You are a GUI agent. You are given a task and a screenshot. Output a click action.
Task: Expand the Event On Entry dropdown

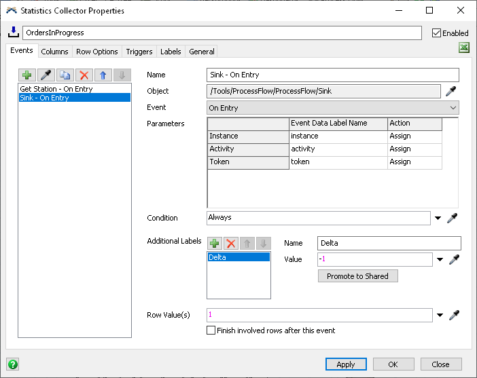pos(453,108)
